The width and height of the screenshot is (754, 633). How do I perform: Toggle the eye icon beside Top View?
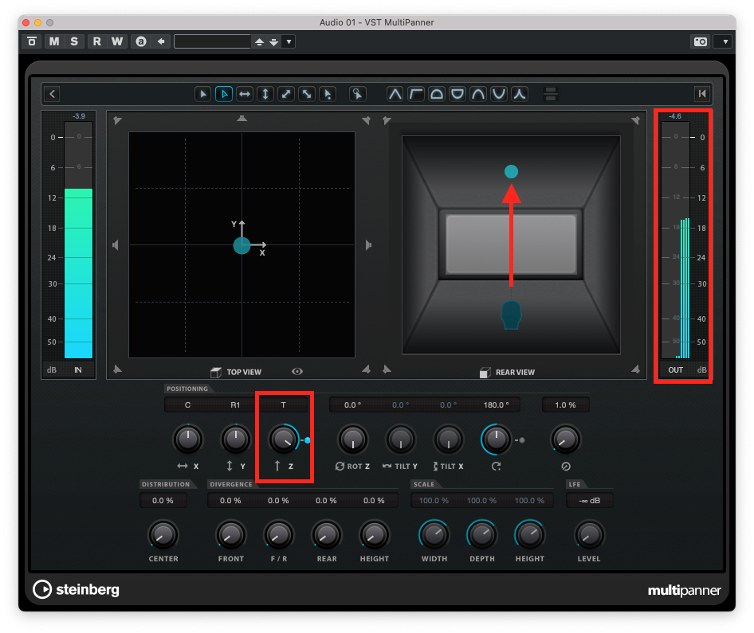tap(297, 372)
